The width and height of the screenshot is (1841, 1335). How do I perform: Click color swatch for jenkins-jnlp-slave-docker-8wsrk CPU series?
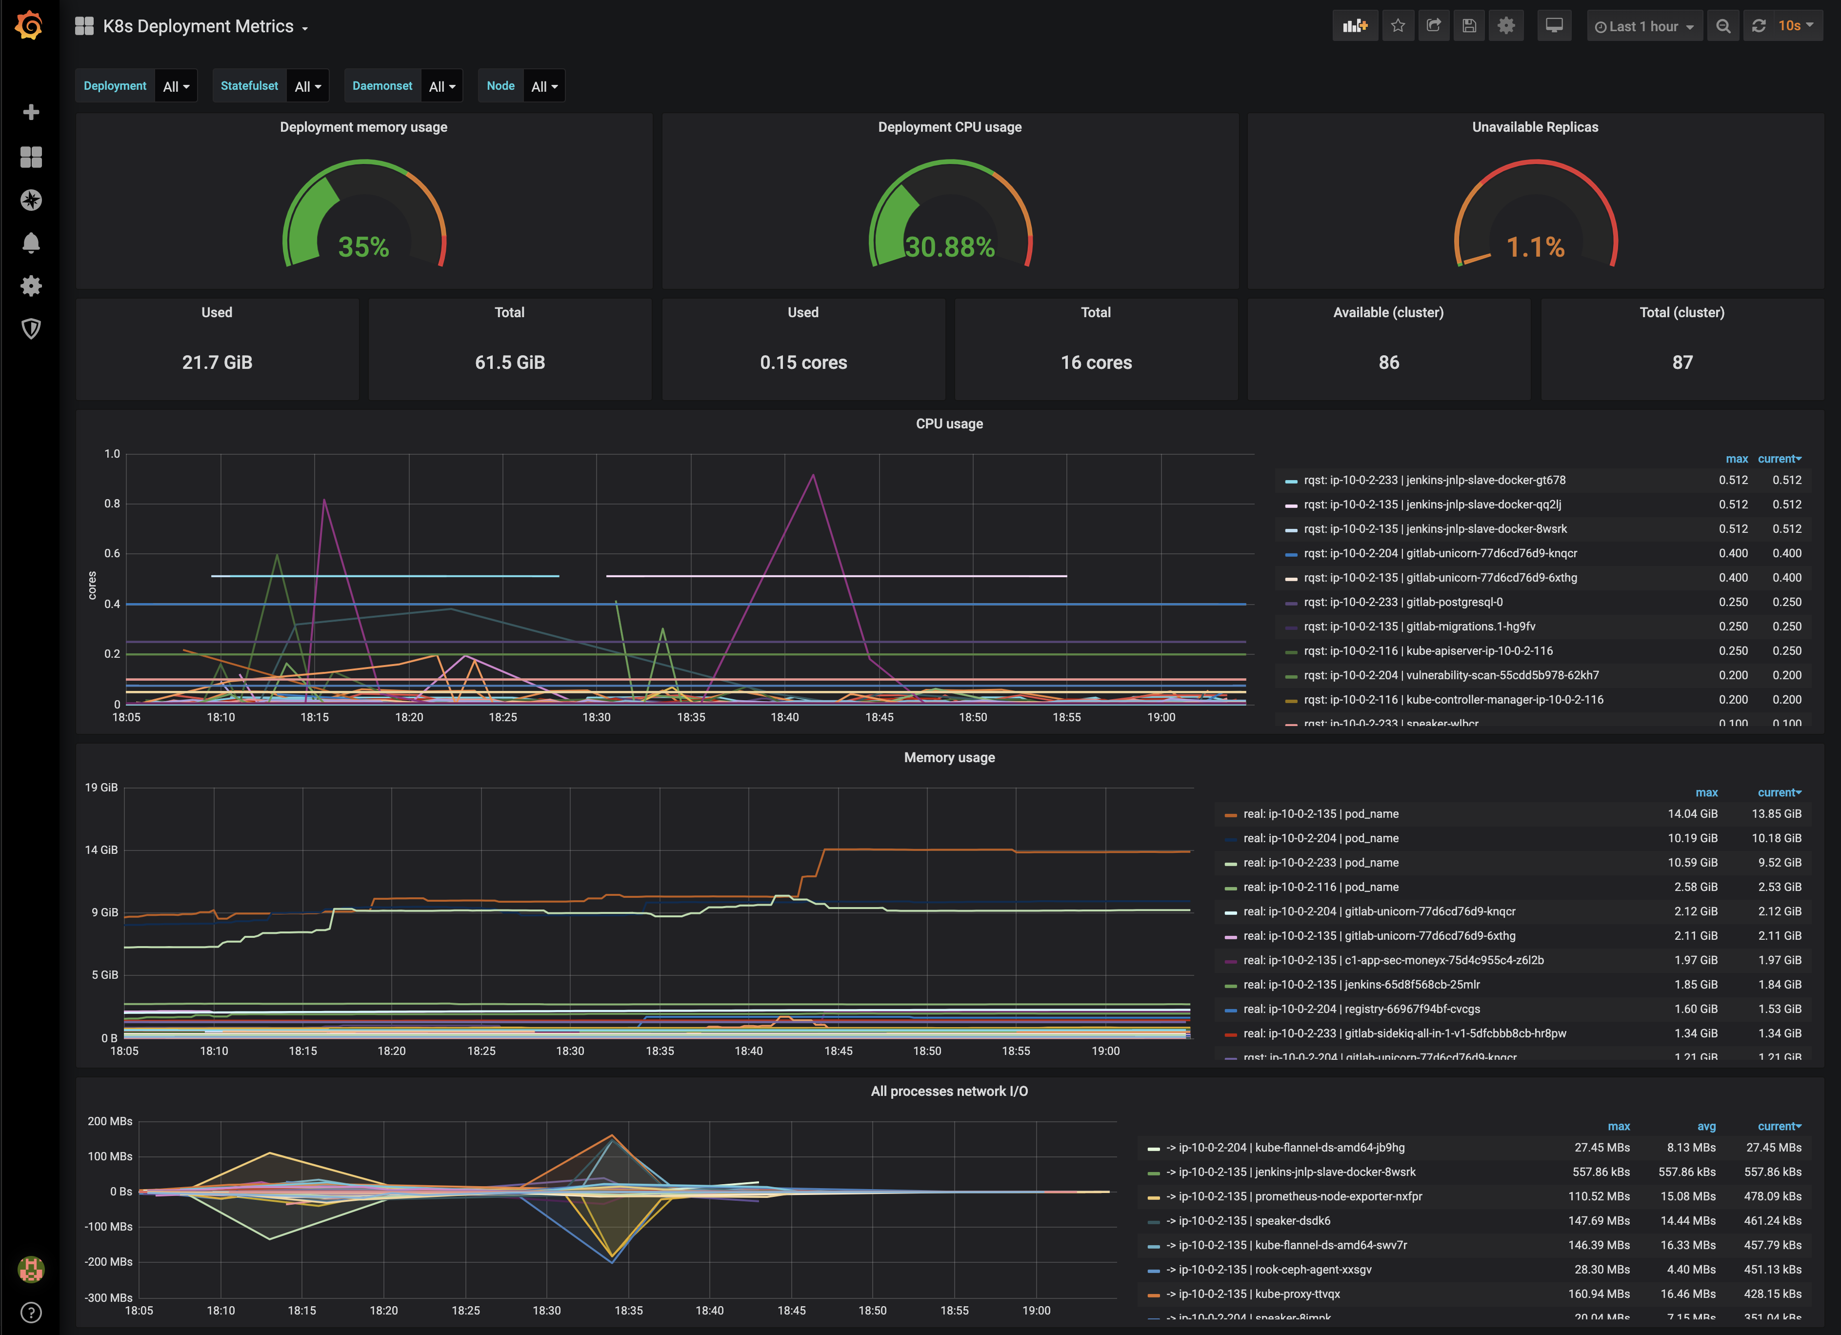(x=1291, y=530)
